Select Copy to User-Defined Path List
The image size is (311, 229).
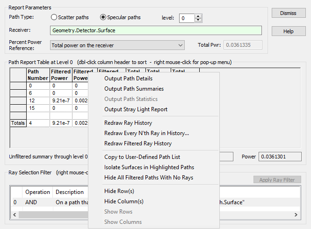point(142,157)
